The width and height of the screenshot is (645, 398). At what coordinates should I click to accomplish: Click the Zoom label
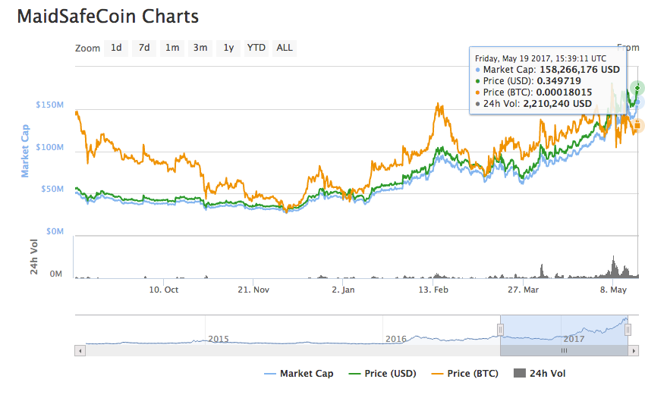point(87,48)
